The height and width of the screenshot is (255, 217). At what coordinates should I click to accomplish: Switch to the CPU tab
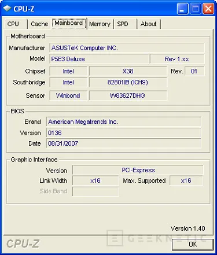[x=16, y=24]
